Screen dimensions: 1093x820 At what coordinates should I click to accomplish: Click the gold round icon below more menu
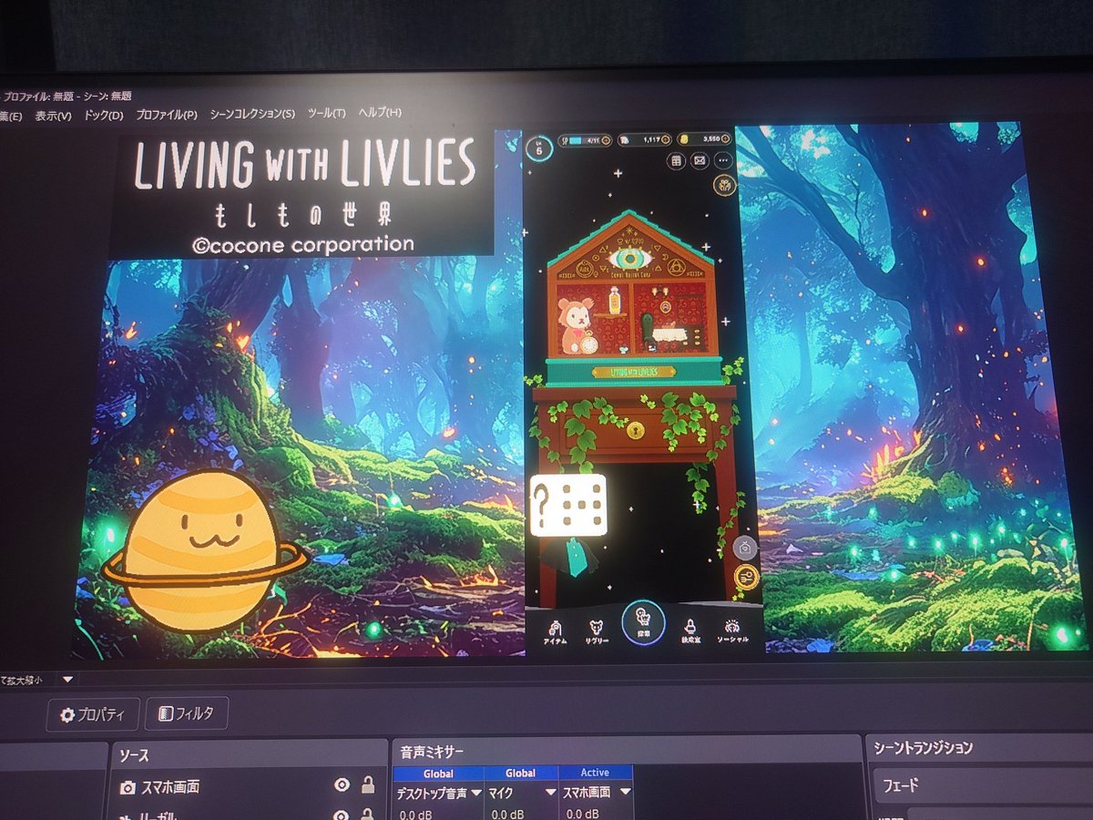(725, 186)
